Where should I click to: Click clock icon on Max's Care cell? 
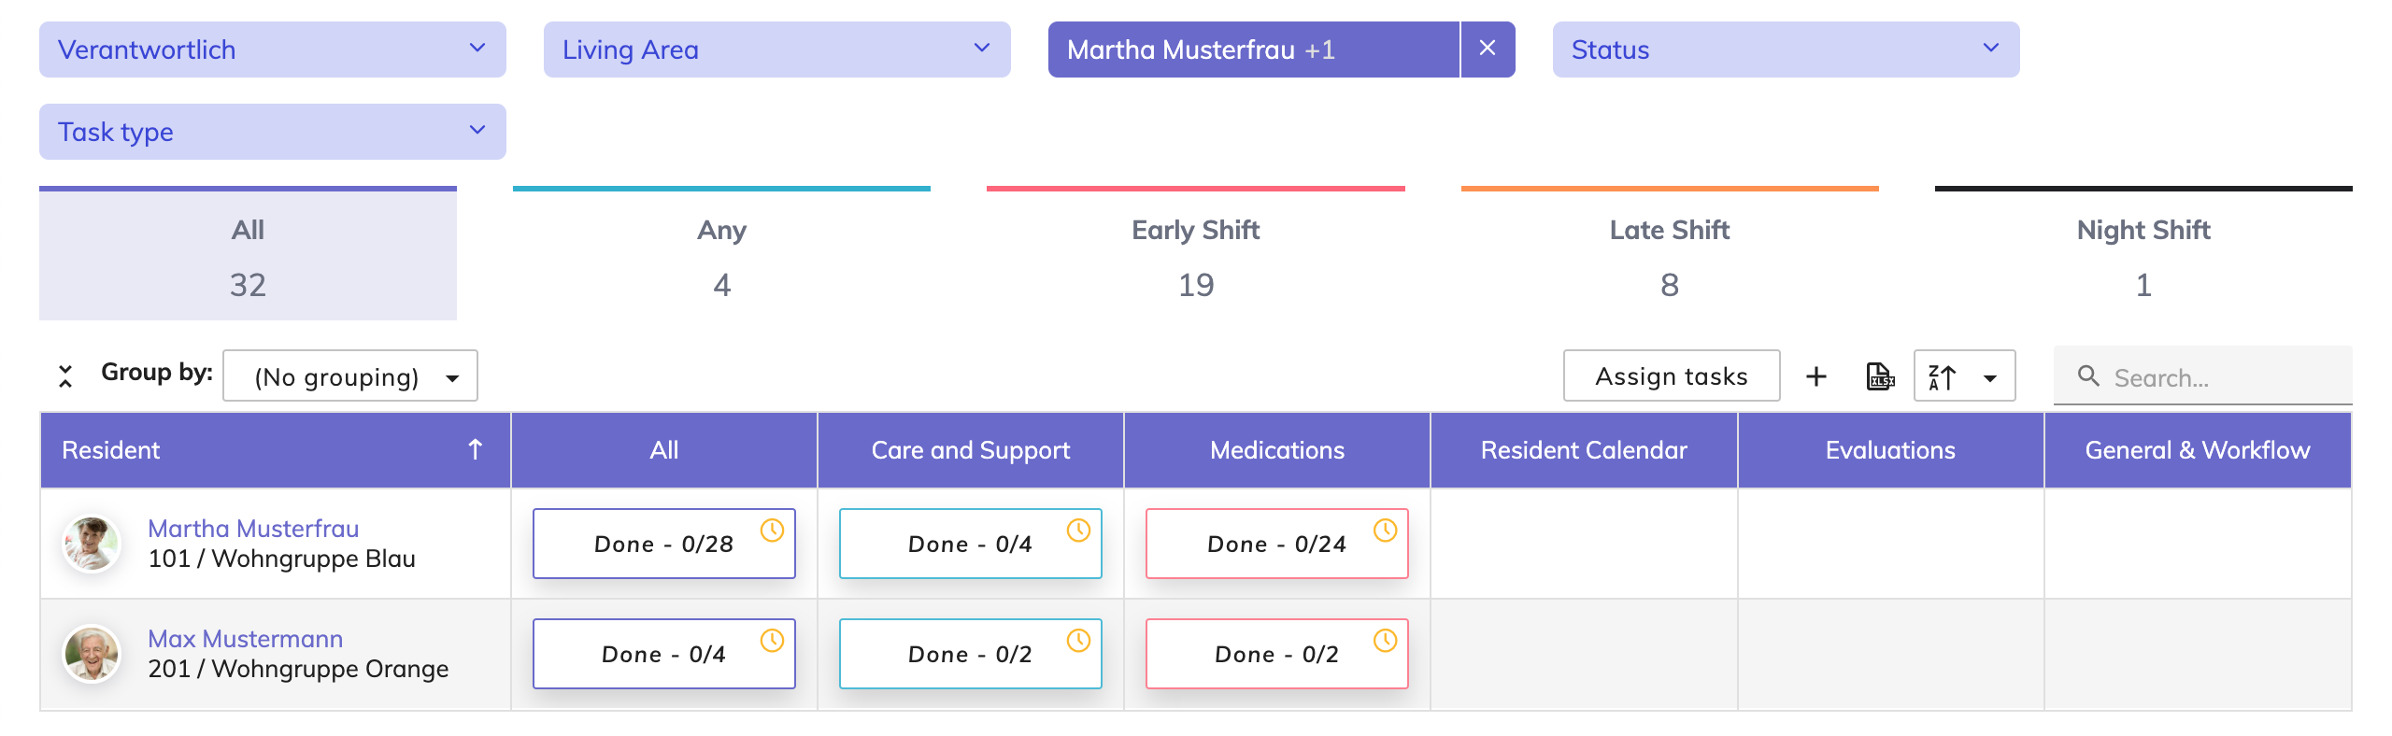click(1078, 641)
